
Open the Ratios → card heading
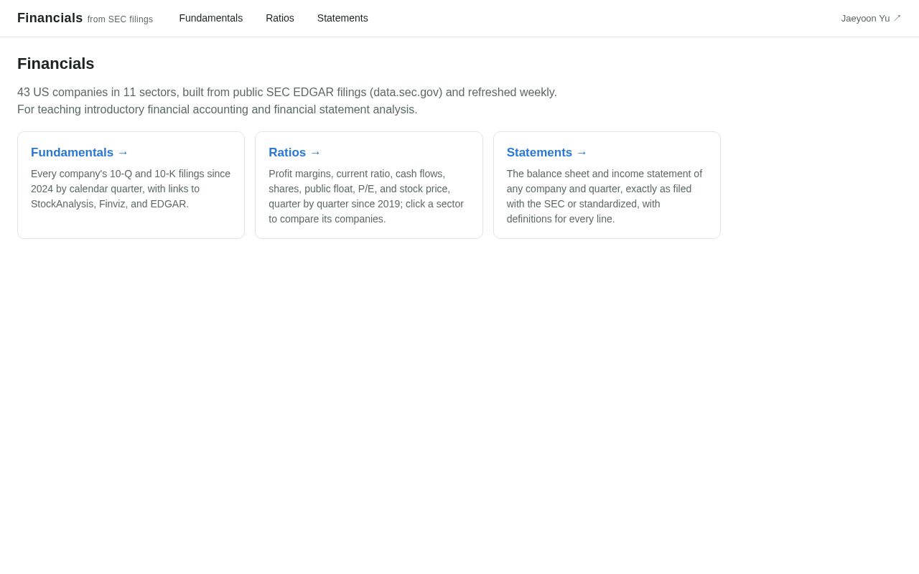[295, 153]
